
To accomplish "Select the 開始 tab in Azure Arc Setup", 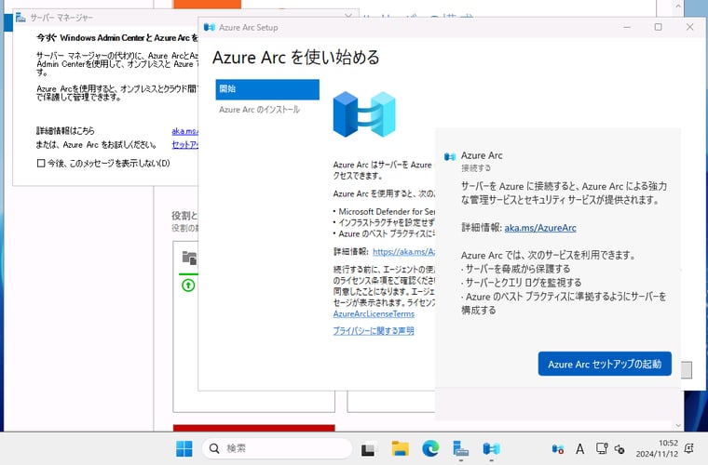I will pyautogui.click(x=267, y=89).
